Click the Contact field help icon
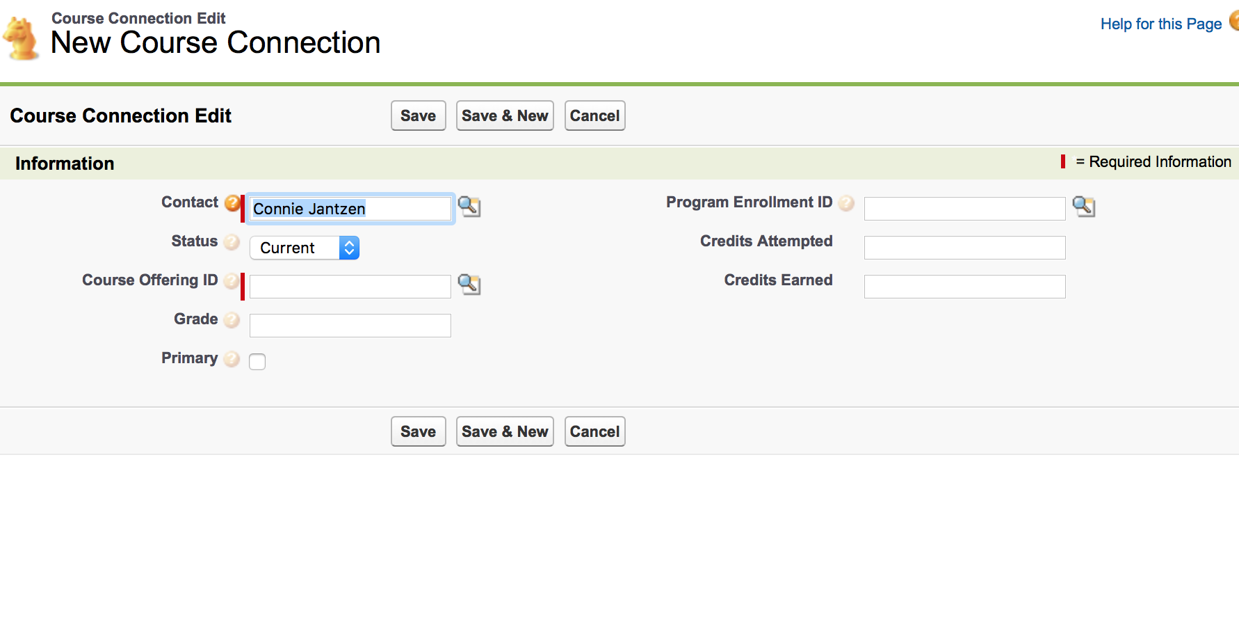Screen dimensions: 1239x622 (x=232, y=202)
